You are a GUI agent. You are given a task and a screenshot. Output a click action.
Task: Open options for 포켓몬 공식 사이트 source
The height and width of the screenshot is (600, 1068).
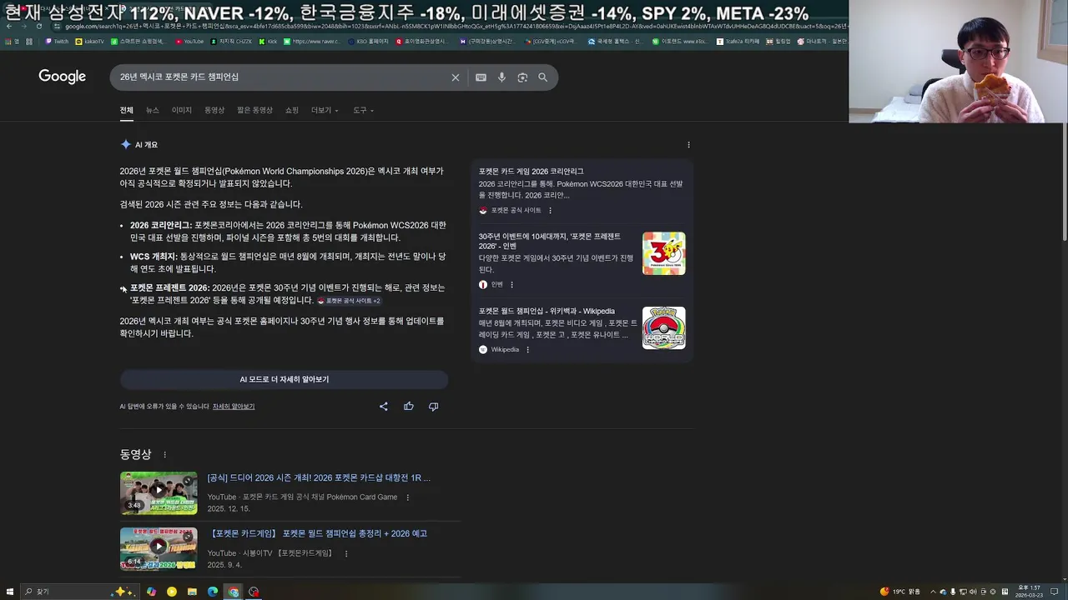point(550,211)
